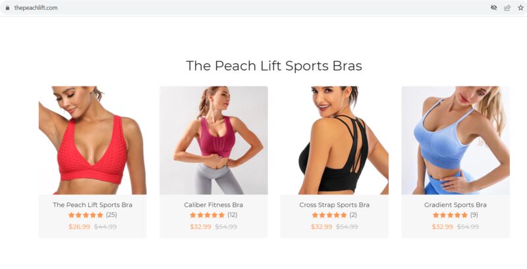
Task: Bookmark this page with the star icon
Action: pos(520,8)
